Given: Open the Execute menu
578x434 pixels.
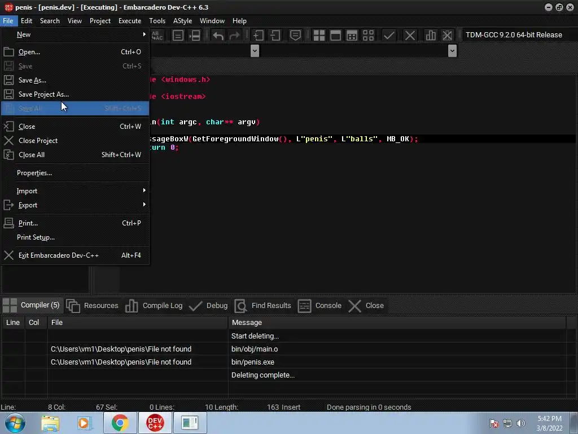Looking at the screenshot, I should [x=130, y=21].
